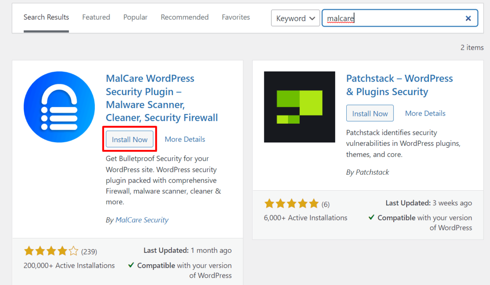Open More Details for the Patchstack plugin
490x285 pixels.
coord(425,113)
